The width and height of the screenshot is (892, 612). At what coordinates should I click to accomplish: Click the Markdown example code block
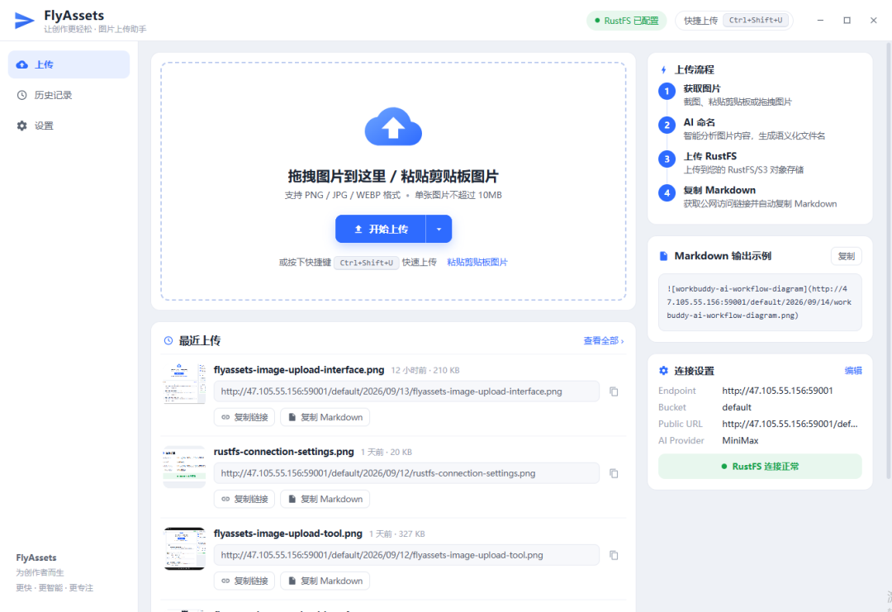[x=760, y=302]
